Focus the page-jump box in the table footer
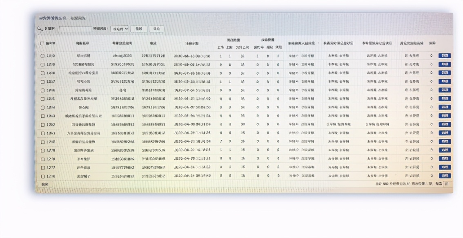 tap(447, 184)
